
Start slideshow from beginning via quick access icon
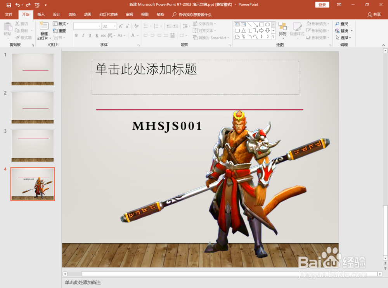[x=37, y=5]
